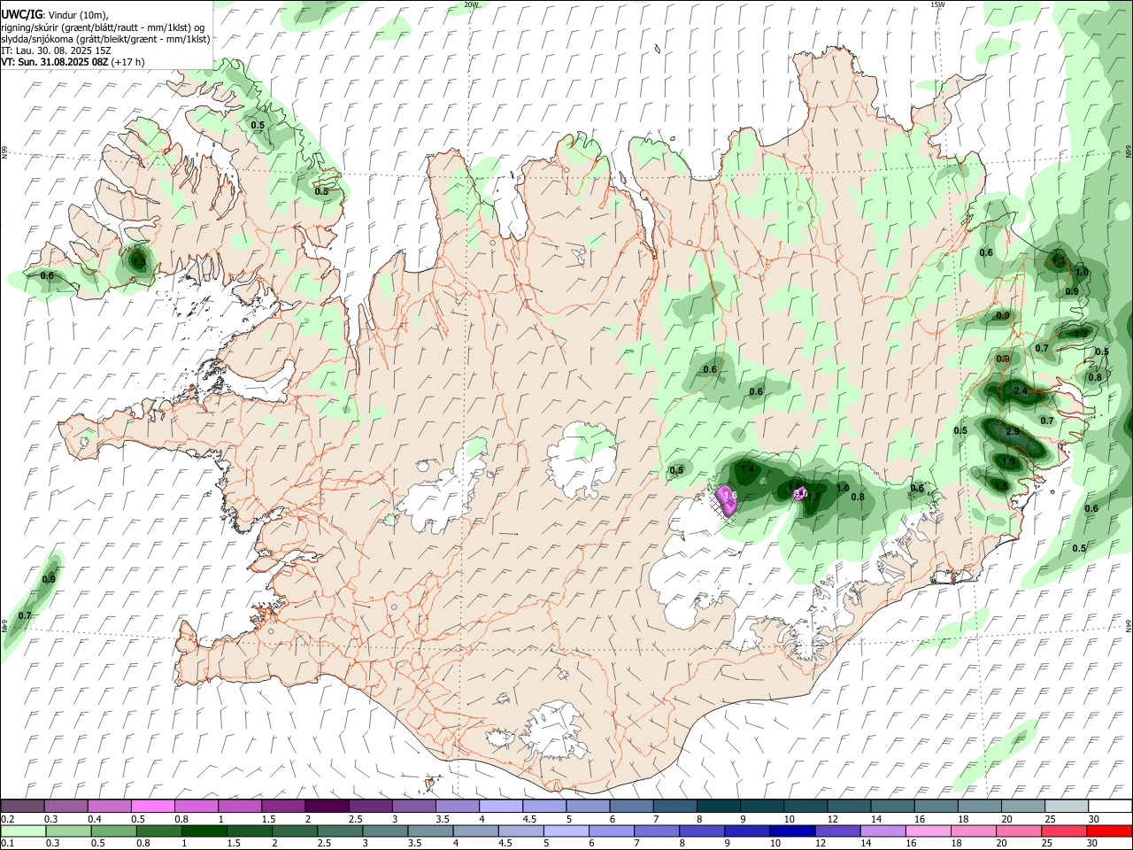Click the 1.4 precipitation value on map
This screenshot has width=1133, height=850.
point(748,468)
